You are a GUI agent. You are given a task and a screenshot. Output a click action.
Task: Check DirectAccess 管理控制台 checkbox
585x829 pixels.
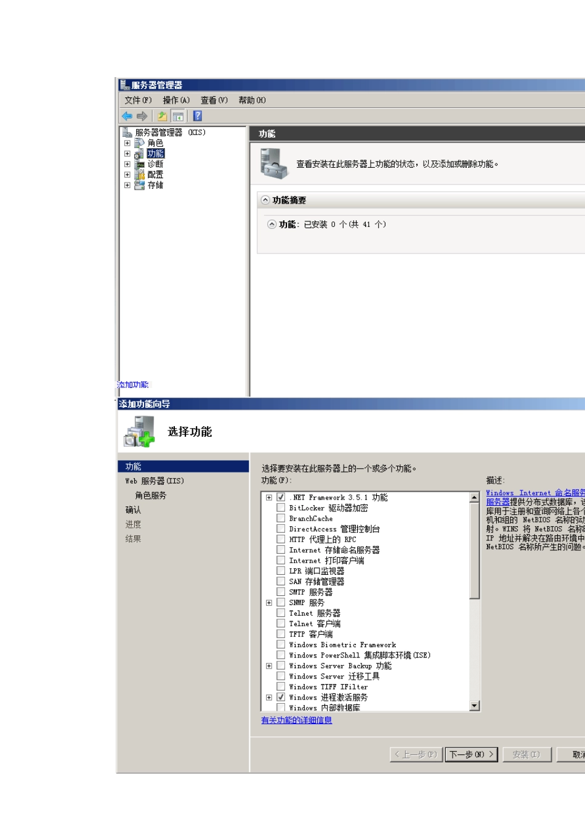[x=281, y=529]
